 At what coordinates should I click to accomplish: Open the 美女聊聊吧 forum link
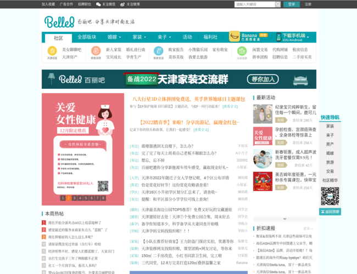point(72,49)
